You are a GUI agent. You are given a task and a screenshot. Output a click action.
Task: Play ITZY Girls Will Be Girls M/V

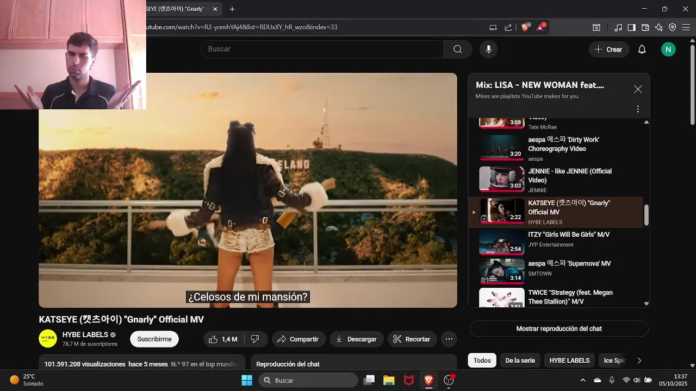click(556, 242)
